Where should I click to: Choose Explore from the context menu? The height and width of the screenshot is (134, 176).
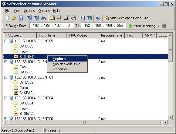[67, 59]
